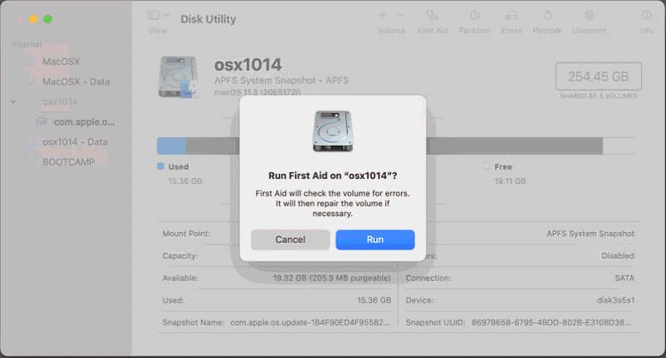666x358 pixels.
Task: Open the View sidebar dropdown
Action: pos(158,16)
